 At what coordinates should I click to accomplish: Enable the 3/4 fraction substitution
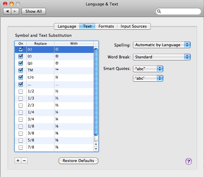point(21,120)
